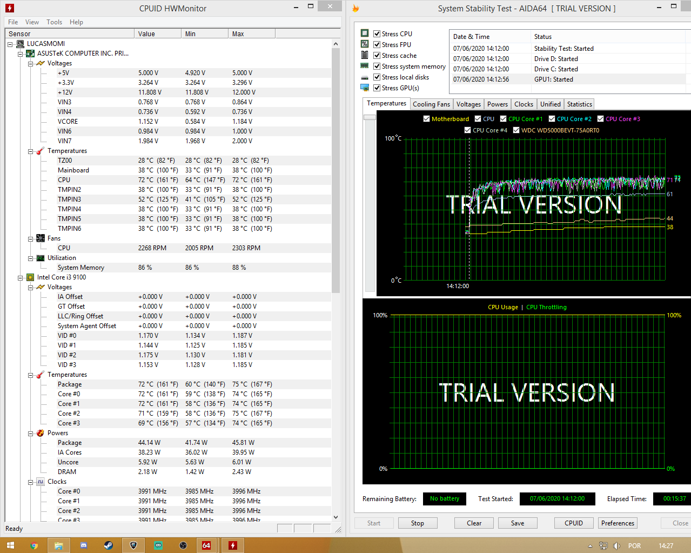Open Discord from the taskbar
This screenshot has width=691, height=553.
point(84,545)
